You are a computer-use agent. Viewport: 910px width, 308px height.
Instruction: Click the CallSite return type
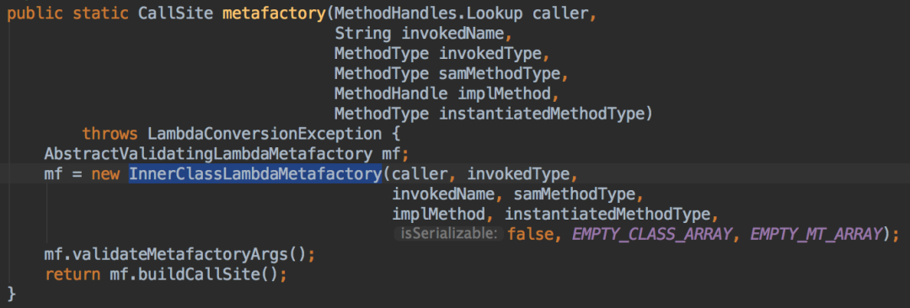coord(175,14)
